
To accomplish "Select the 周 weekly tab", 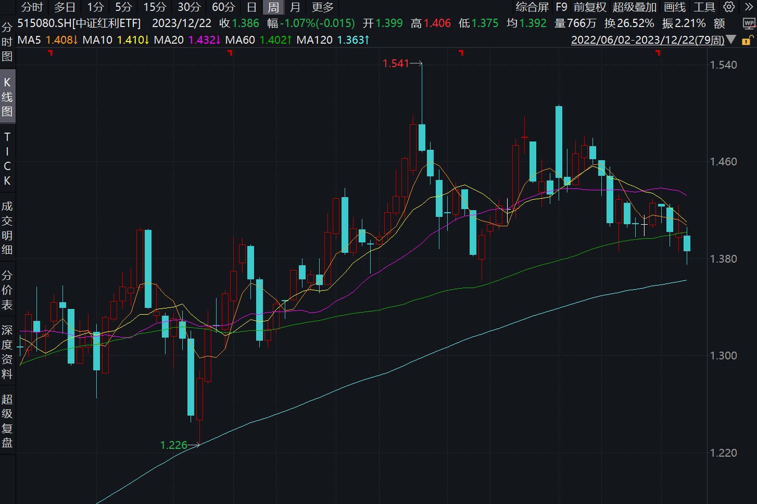I will pyautogui.click(x=273, y=7).
